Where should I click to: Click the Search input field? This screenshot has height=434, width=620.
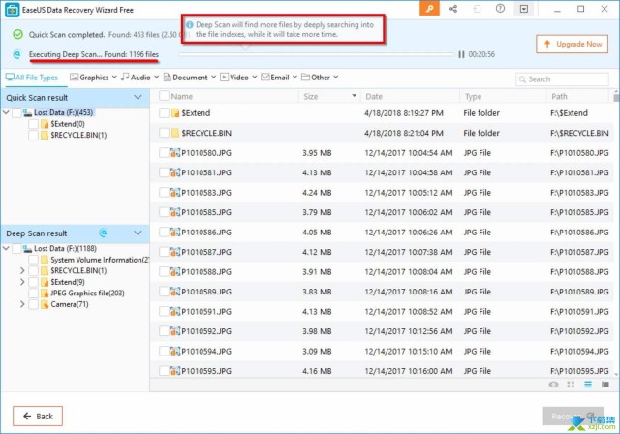[x=562, y=79]
